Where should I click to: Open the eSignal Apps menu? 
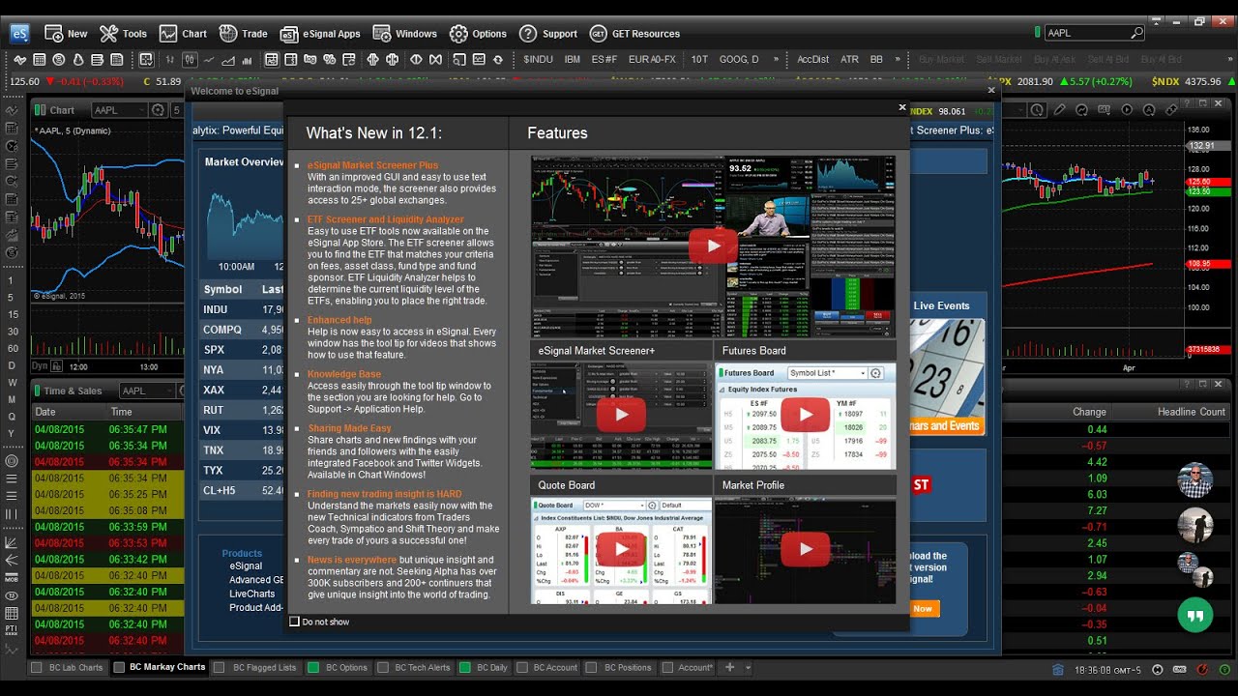[x=320, y=34]
